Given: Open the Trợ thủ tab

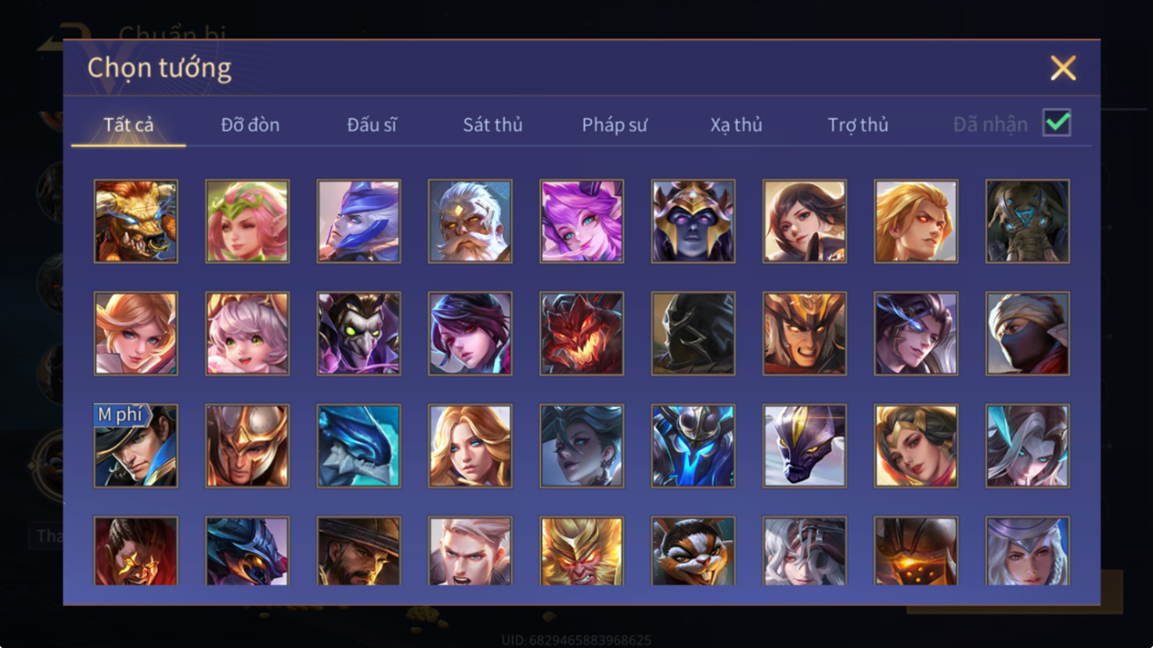Looking at the screenshot, I should click(x=858, y=124).
